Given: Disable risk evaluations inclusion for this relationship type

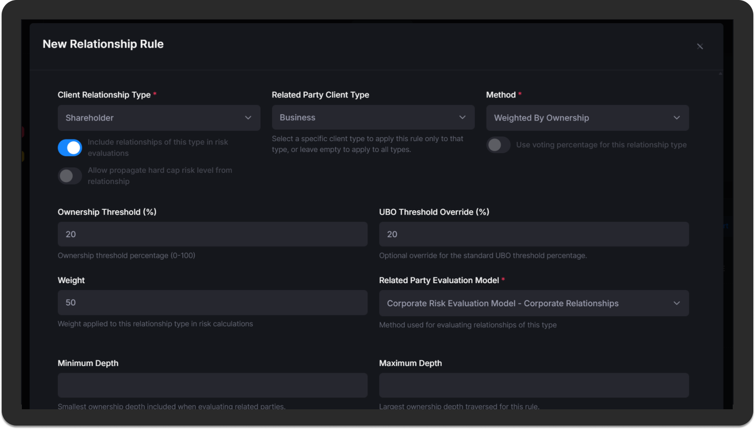Looking at the screenshot, I should coord(69,147).
